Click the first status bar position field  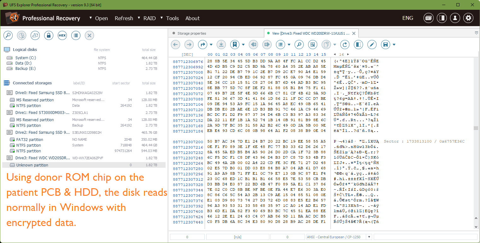(x=187, y=237)
